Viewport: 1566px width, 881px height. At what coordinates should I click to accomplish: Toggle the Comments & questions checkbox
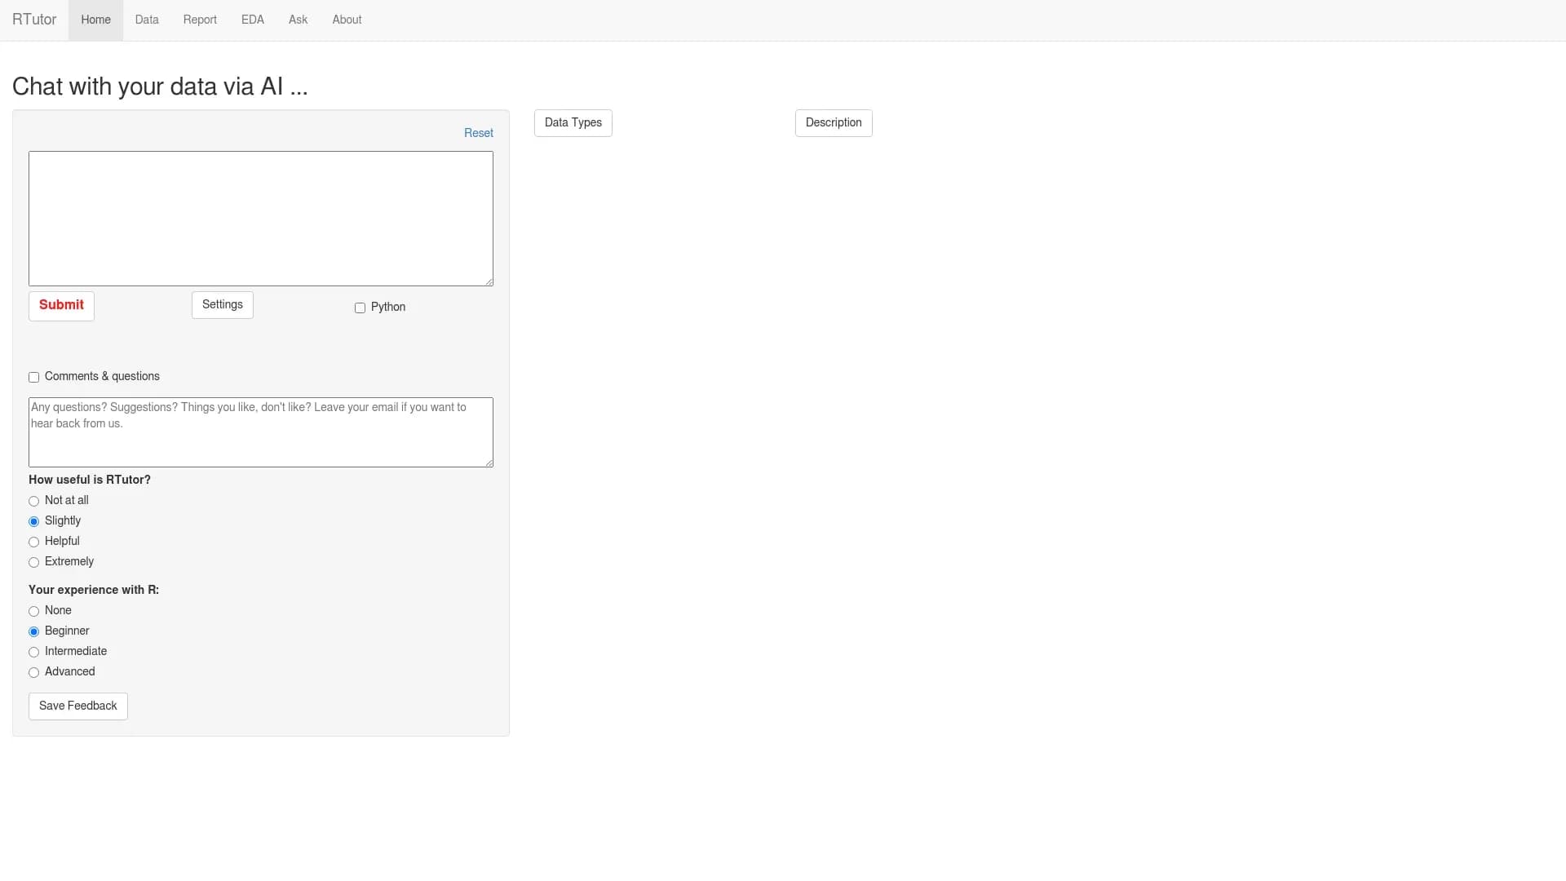(x=34, y=377)
